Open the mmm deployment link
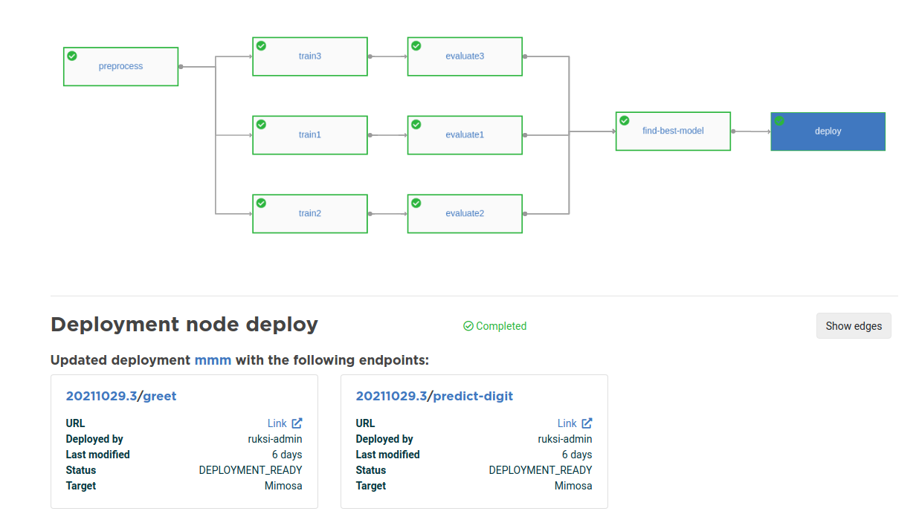Image resolution: width=919 pixels, height=514 pixels. pyautogui.click(x=213, y=360)
